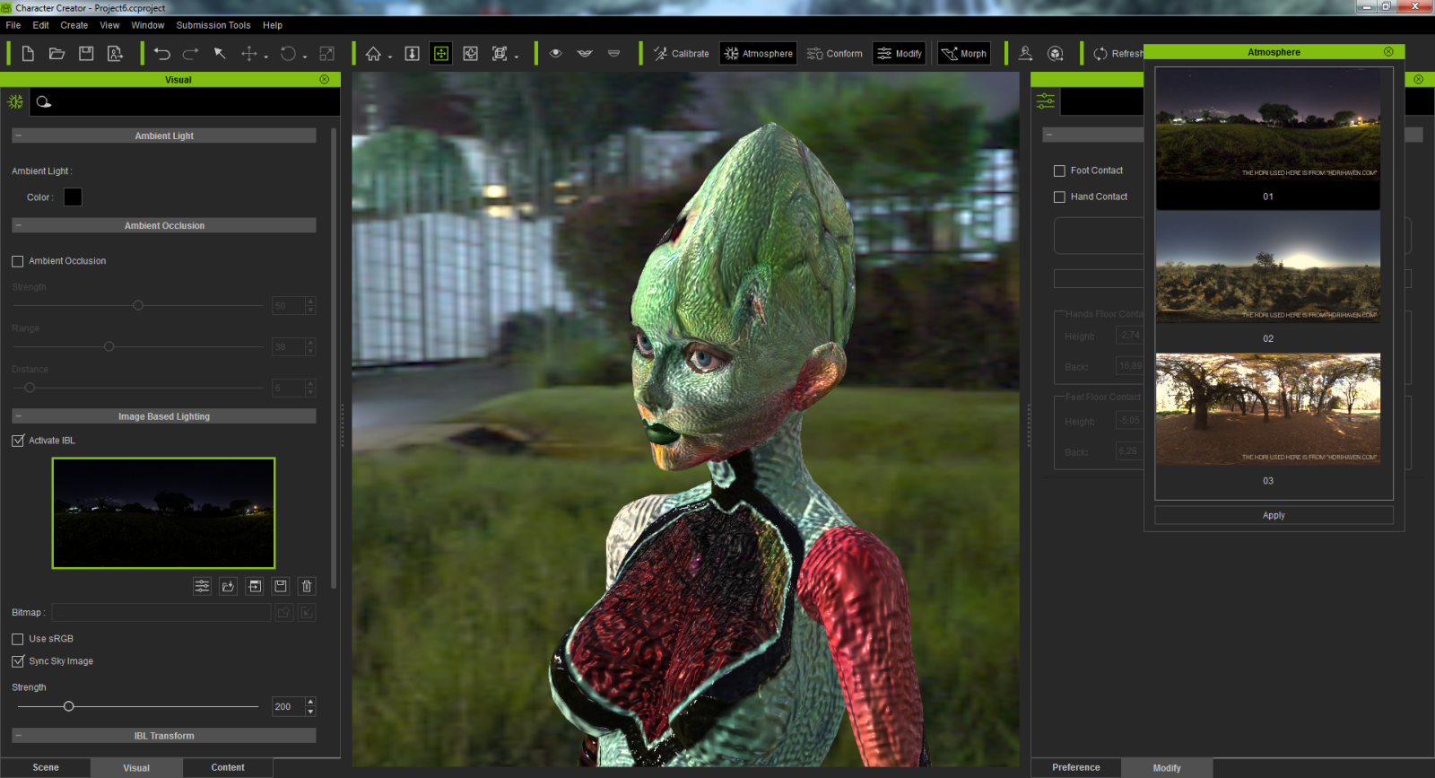1435x778 pixels.
Task: Click the frame selected zoom icon
Action: point(500,54)
